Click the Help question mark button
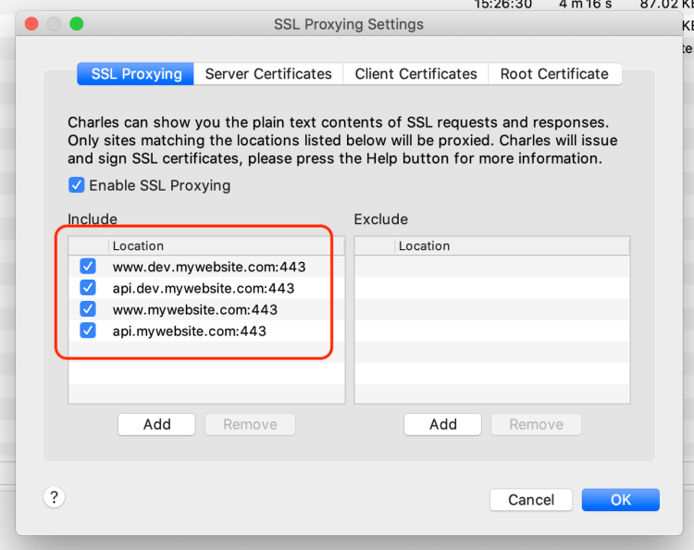 pyautogui.click(x=53, y=497)
